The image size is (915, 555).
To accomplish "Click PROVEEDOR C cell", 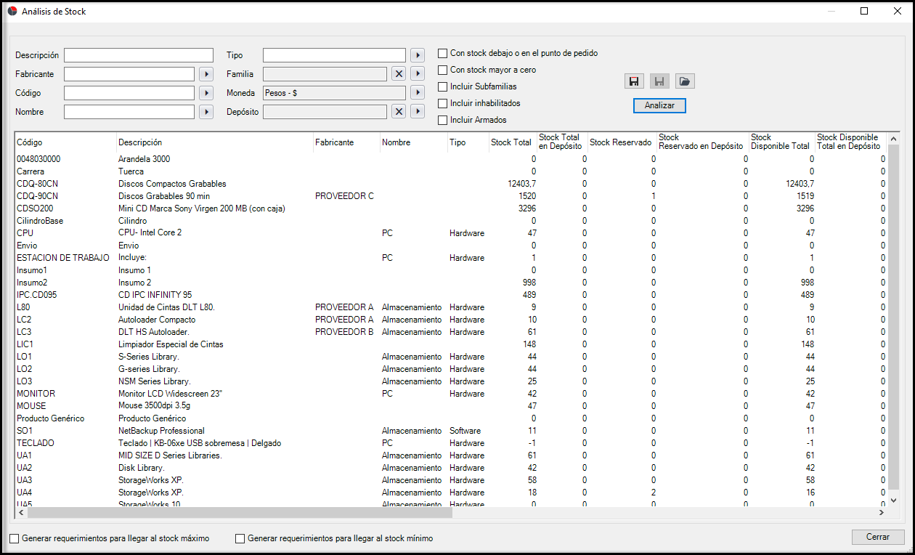I will click(345, 196).
